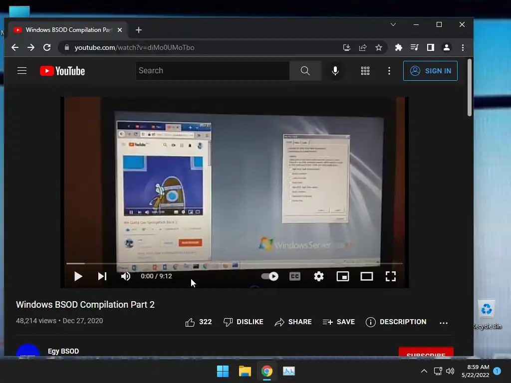Screen dimensions: 511x383
Task: Open the monitor app in taskbar
Action: click(289, 371)
